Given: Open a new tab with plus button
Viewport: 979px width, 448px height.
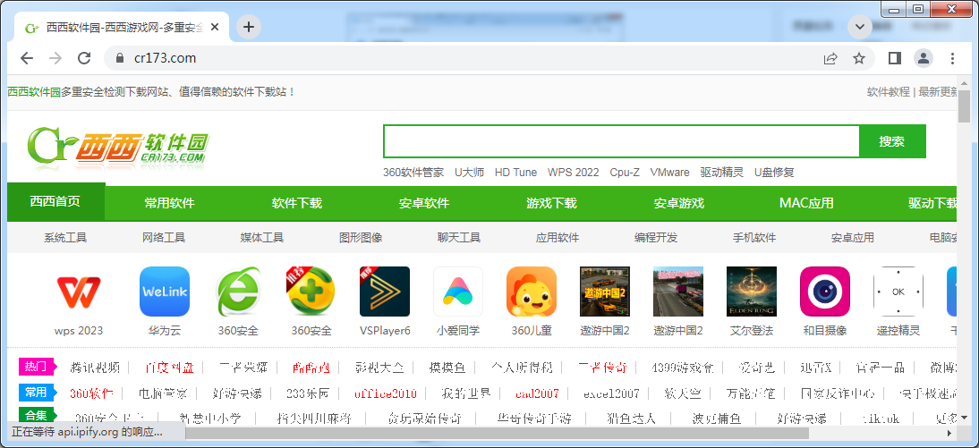Looking at the screenshot, I should tap(249, 27).
